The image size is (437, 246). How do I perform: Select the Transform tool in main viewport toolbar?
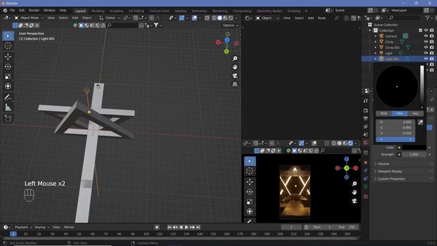[x=8, y=86]
